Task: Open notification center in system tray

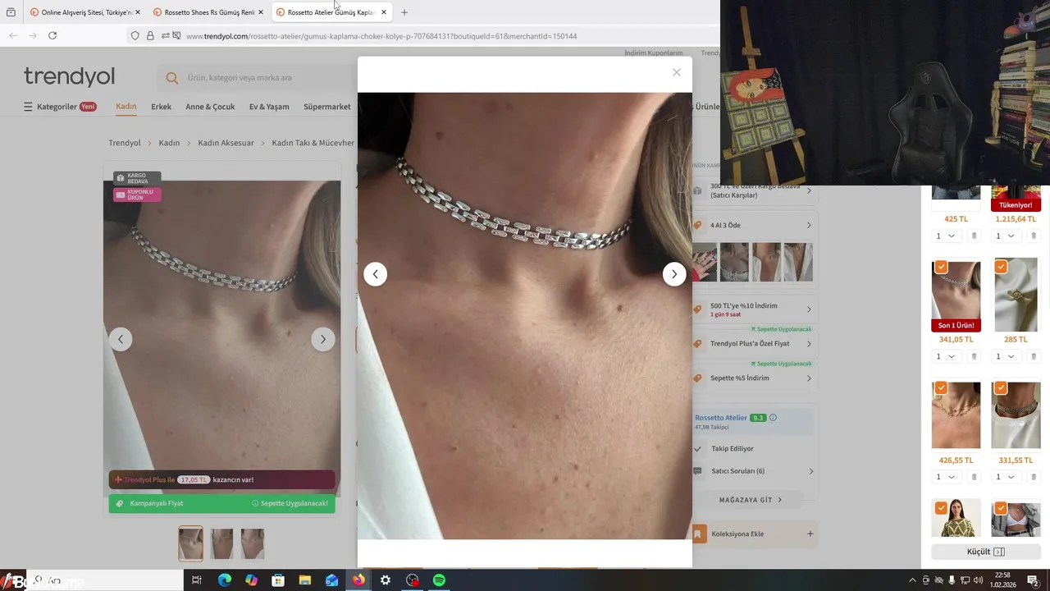Action: click(1034, 580)
